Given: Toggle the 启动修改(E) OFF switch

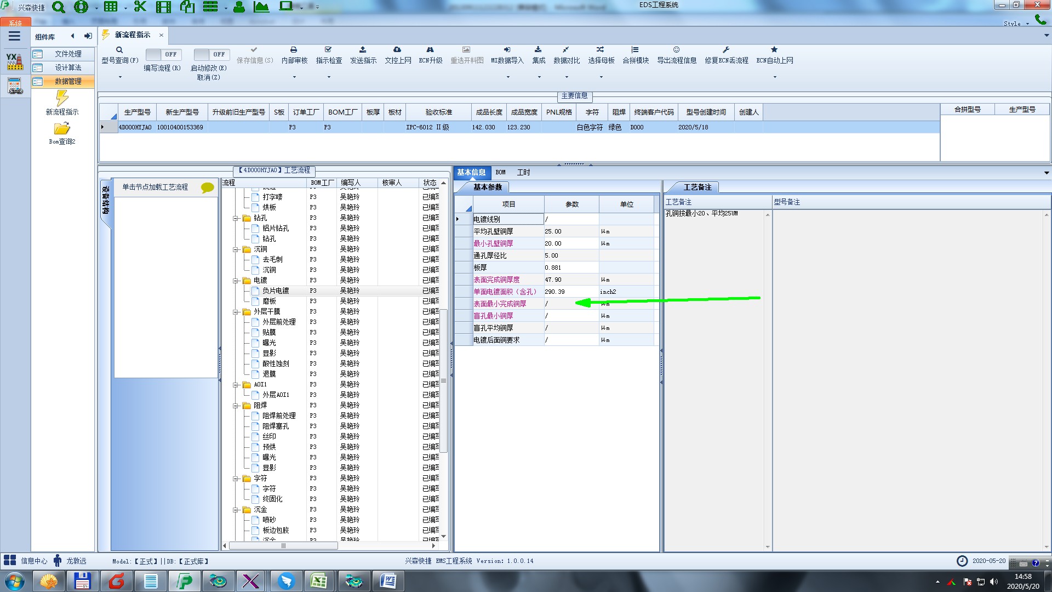Looking at the screenshot, I should click(x=211, y=54).
